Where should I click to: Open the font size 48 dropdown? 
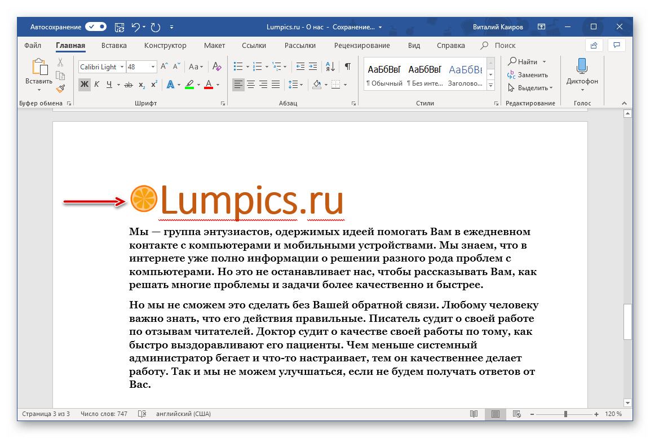pyautogui.click(x=153, y=67)
